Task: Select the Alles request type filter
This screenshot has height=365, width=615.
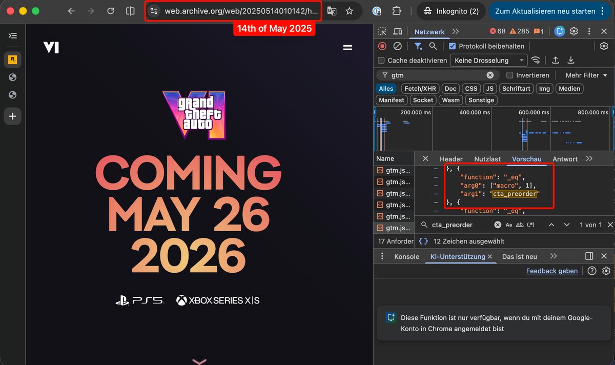Action: point(386,89)
